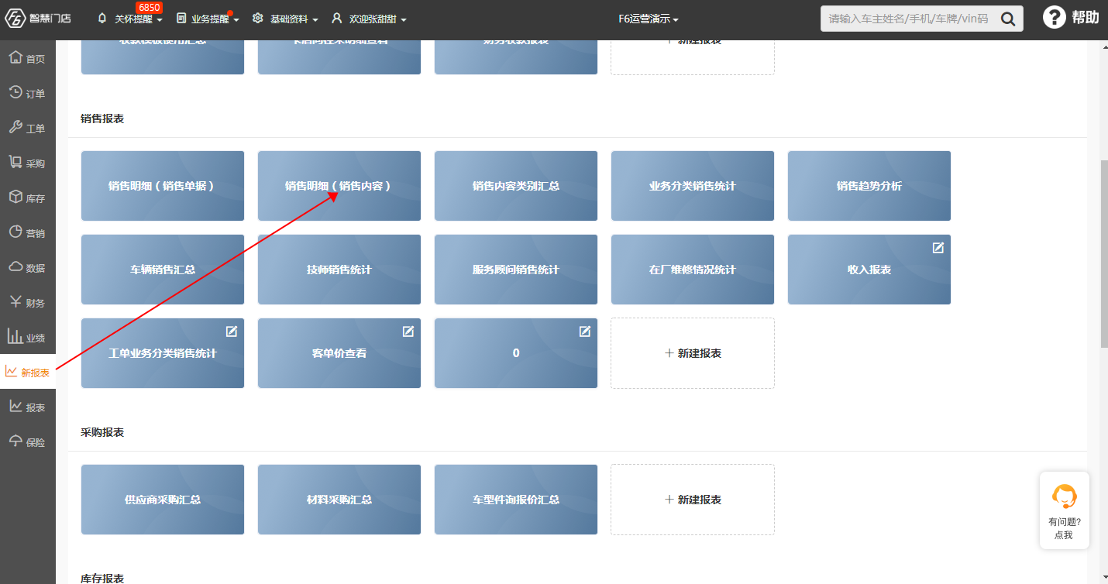Click the owner/phone/plate search input field
The width and height of the screenshot is (1108, 584).
[910, 19]
